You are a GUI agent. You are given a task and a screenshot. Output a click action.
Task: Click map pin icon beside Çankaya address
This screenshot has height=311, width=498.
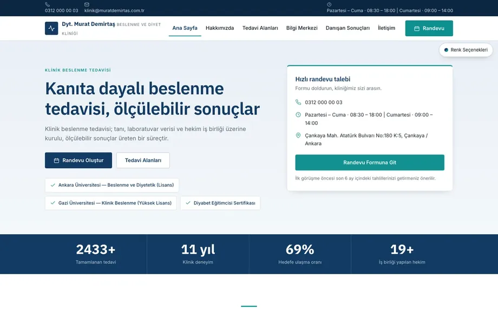coord(298,136)
